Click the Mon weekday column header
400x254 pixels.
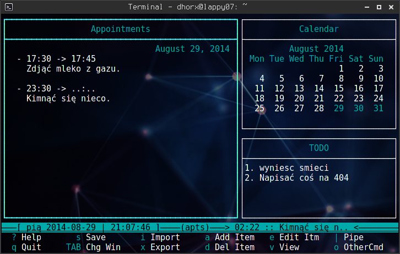tap(257, 59)
